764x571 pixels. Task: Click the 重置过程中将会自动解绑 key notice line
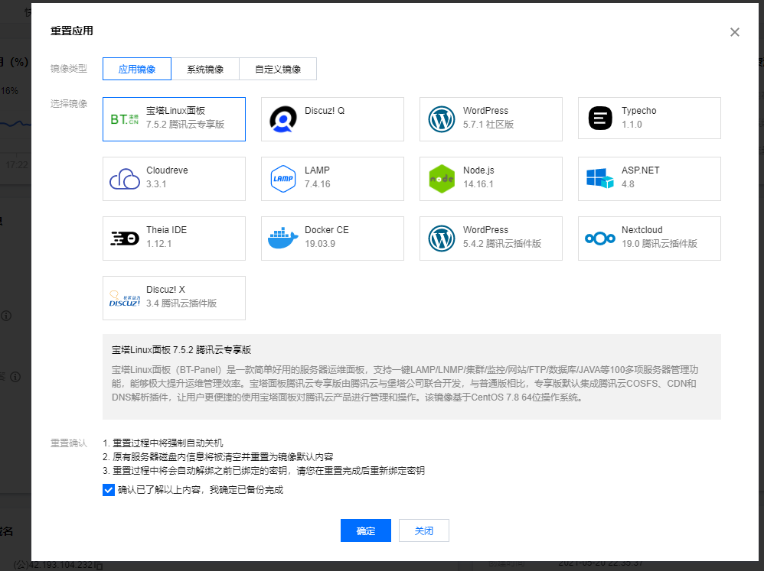coord(263,470)
